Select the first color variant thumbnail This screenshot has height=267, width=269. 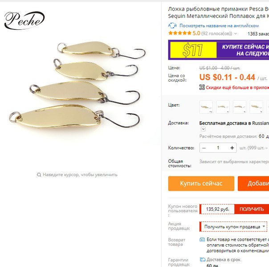pos(206,107)
